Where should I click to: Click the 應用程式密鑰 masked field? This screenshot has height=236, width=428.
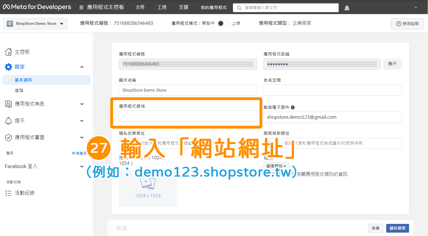pyautogui.click(x=322, y=64)
